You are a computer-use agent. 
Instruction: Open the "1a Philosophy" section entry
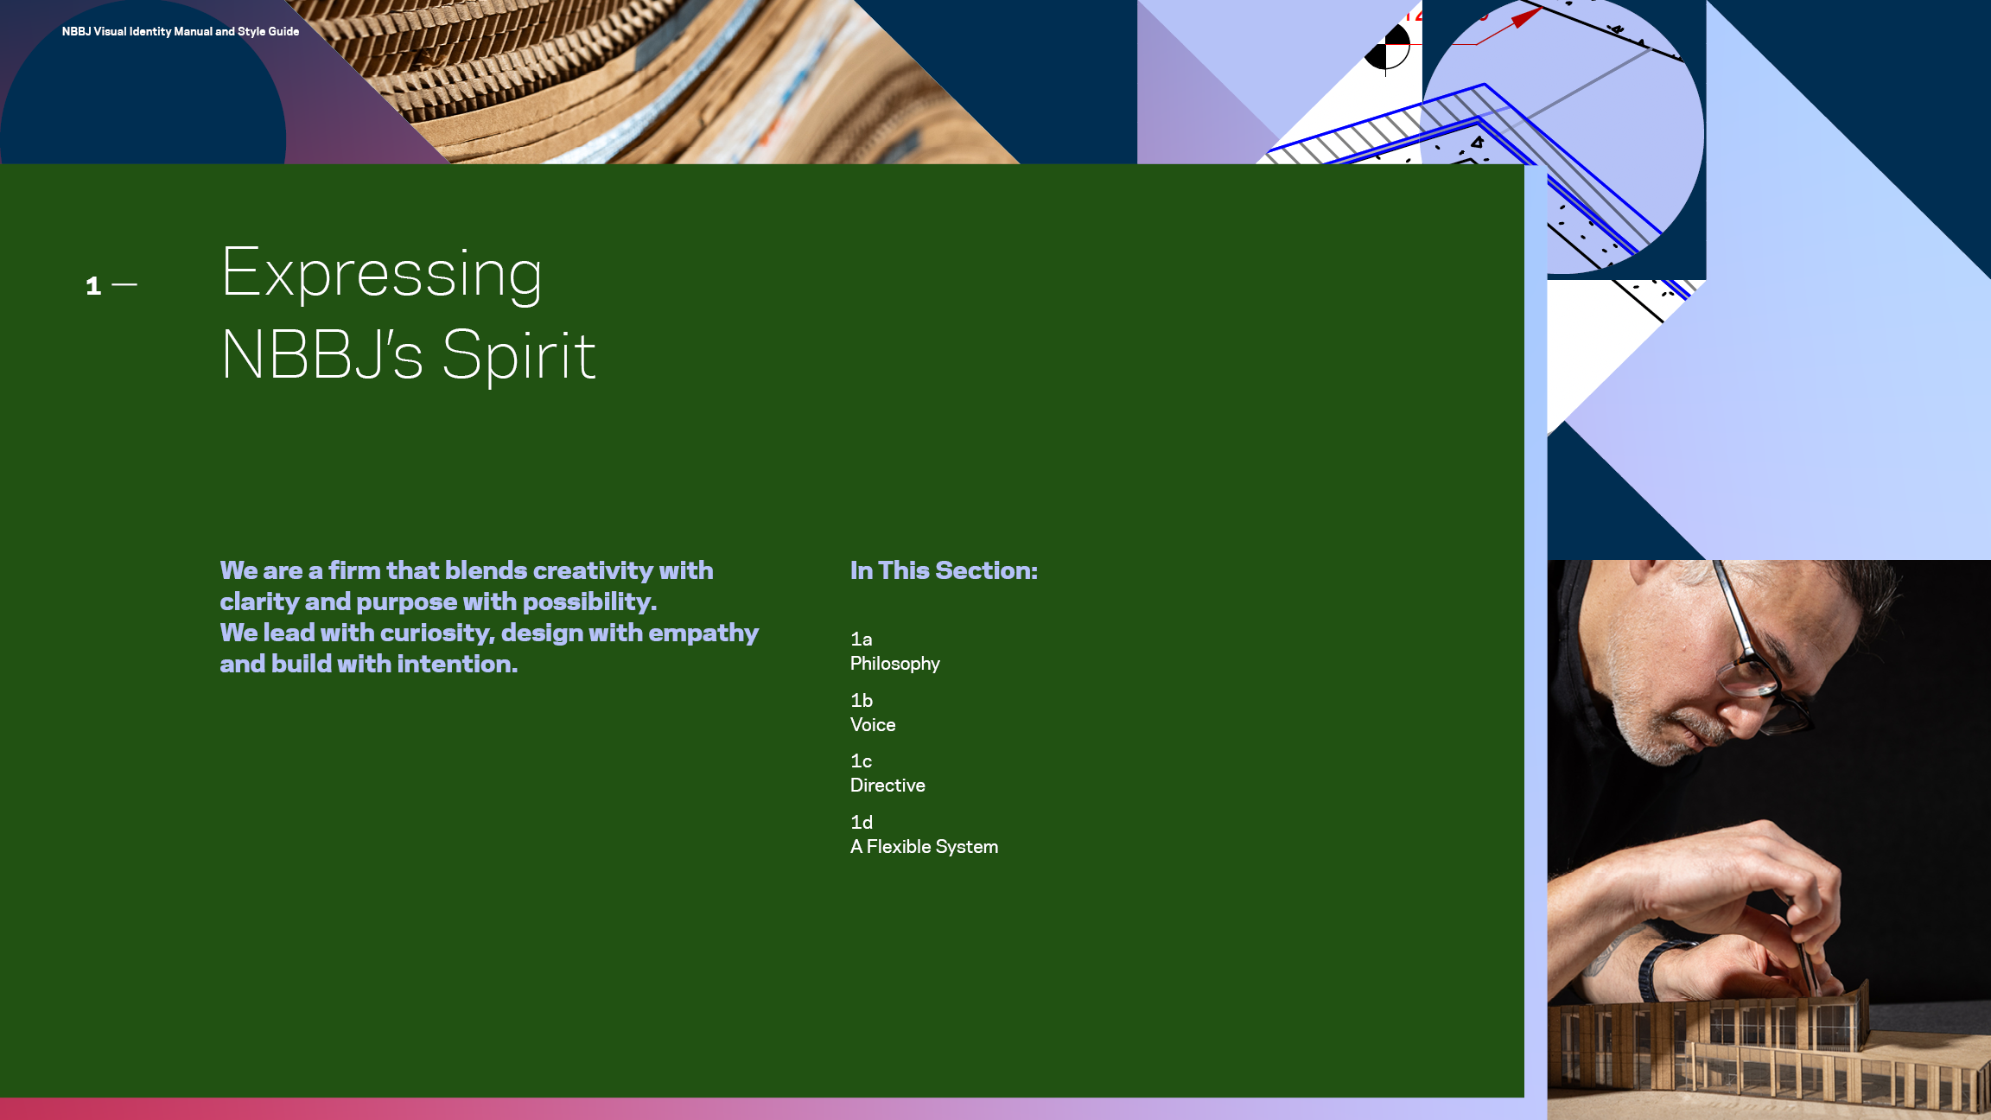point(894,652)
